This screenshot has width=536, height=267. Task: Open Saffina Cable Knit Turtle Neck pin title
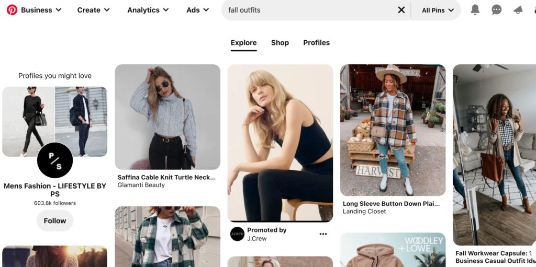click(167, 177)
